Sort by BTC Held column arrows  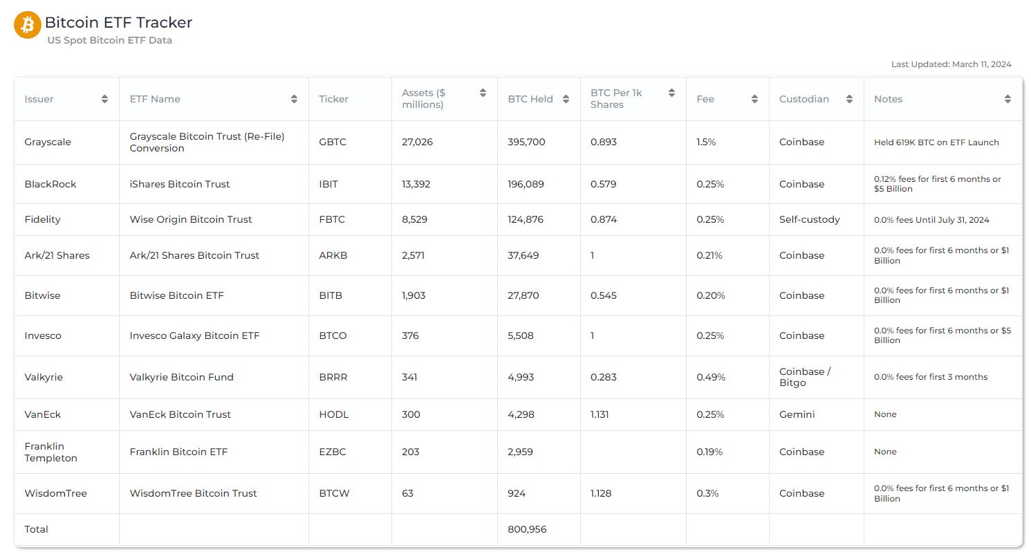pyautogui.click(x=566, y=99)
